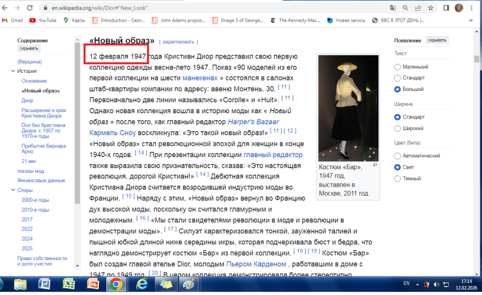482x295 pixels.
Task: Hide the Содержание sidebar with скрывать button
Action: click(28, 49)
